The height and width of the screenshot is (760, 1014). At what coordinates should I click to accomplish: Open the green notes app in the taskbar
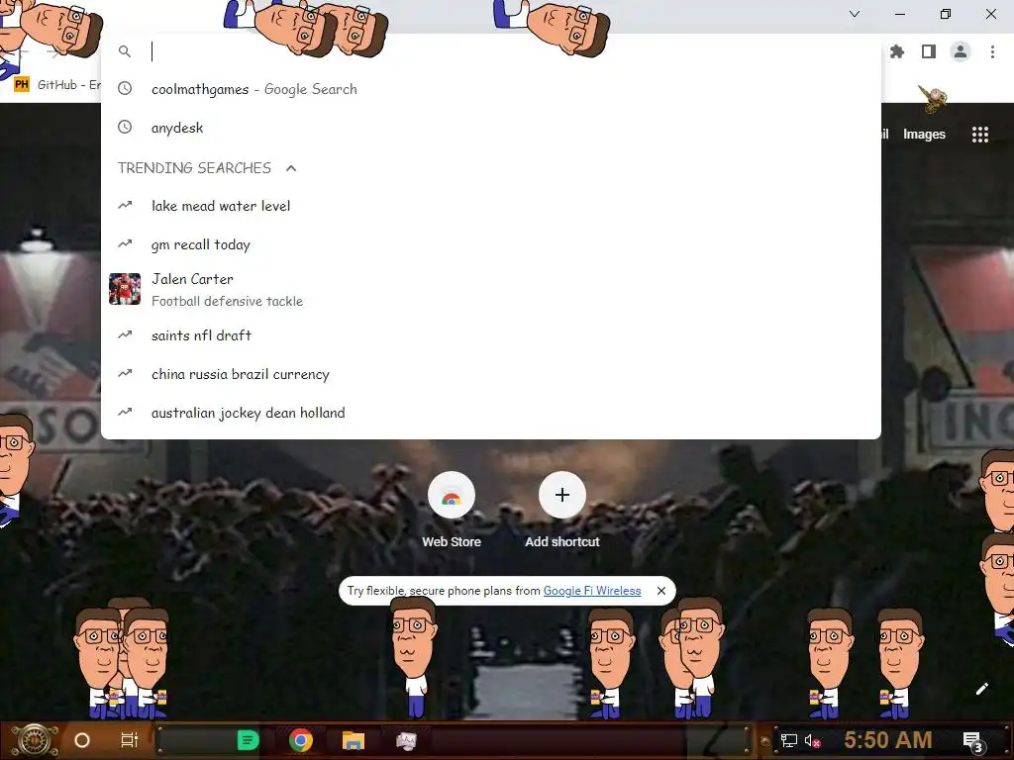[248, 740]
